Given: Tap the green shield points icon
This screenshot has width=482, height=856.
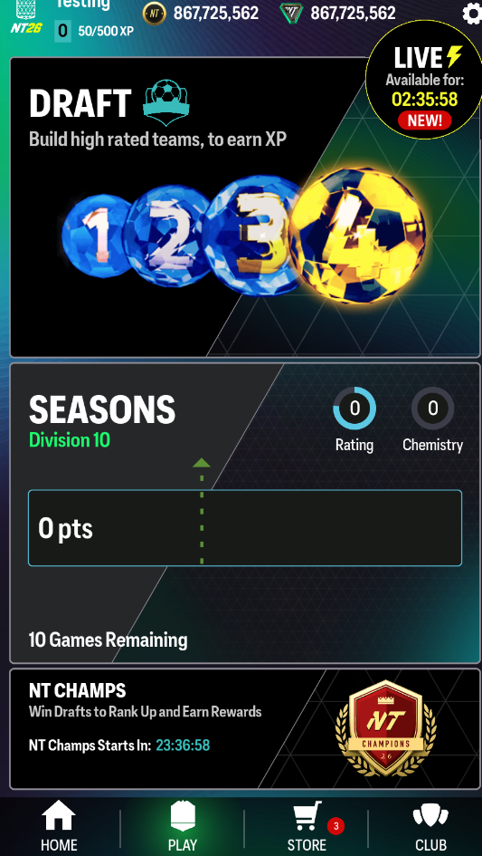Looking at the screenshot, I should 291,13.
